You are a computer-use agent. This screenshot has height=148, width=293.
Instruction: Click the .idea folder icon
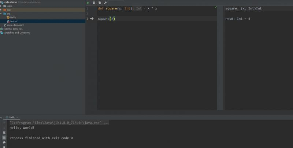tap(5, 6)
